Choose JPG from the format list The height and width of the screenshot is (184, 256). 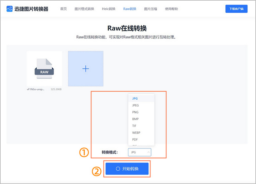coord(135,98)
